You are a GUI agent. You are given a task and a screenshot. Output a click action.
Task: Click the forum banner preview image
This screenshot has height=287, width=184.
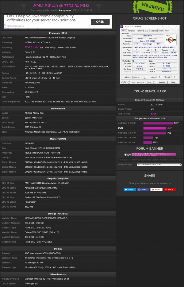click(x=150, y=155)
